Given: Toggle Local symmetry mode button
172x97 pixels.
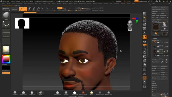Looking at the screenshot, I should click(145, 37).
